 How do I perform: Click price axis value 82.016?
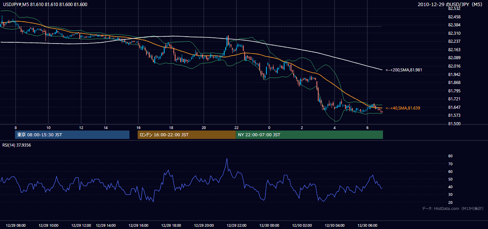[455, 66]
